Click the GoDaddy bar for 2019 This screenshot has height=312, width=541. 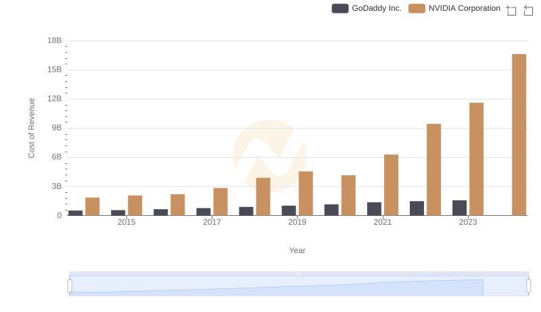click(289, 210)
